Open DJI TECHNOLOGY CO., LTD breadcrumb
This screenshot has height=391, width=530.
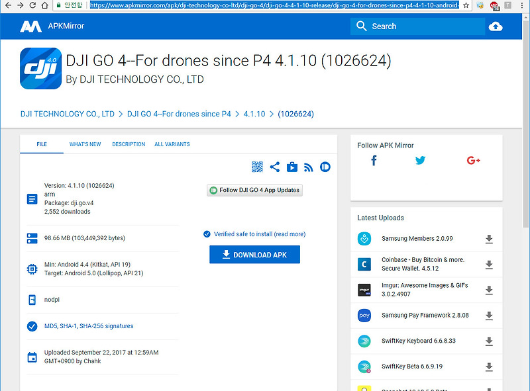pyautogui.click(x=68, y=114)
